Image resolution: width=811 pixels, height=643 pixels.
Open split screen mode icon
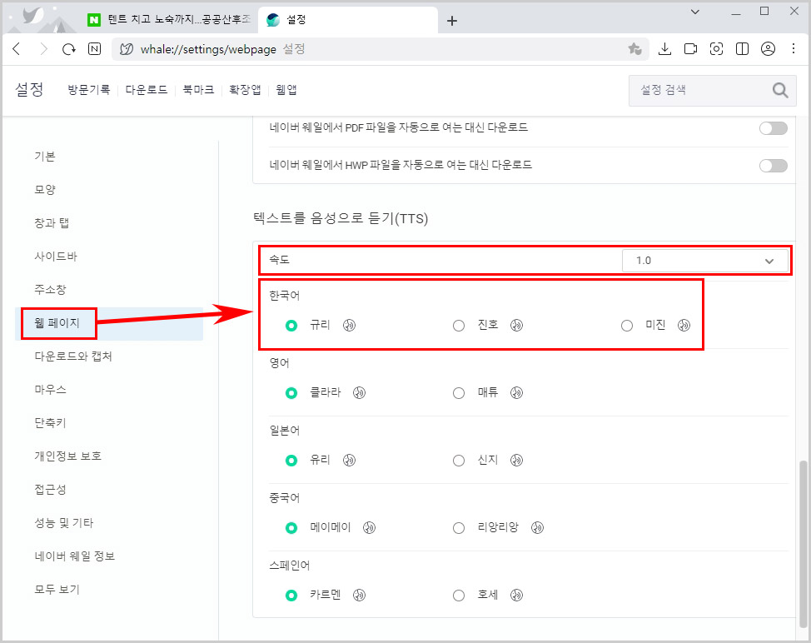click(742, 49)
